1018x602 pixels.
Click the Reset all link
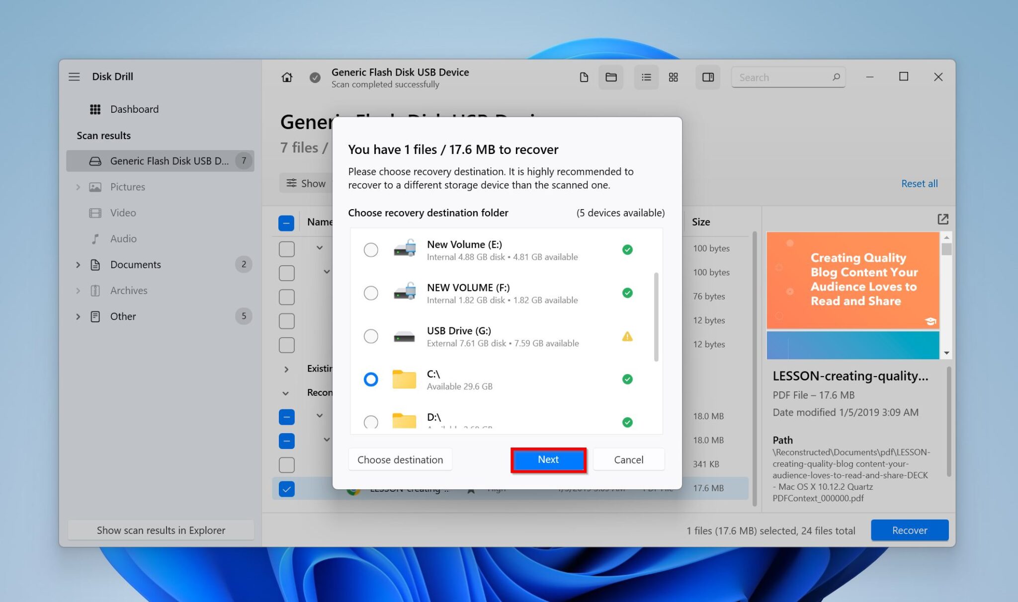click(919, 184)
